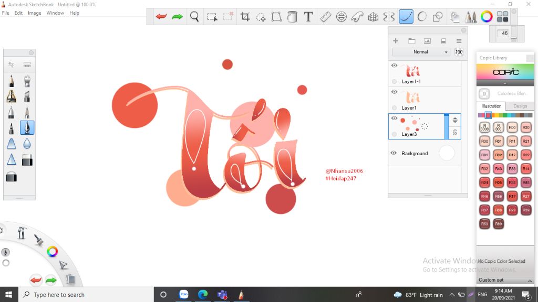Select the Zoom magnifier tool
Viewport: 538px width, 302px height.
(x=194, y=16)
